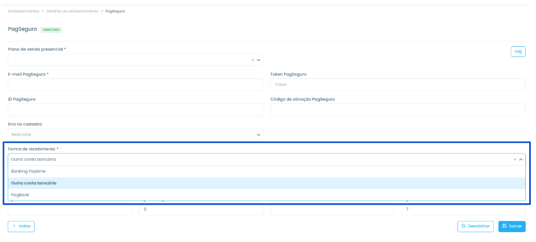
Task: Click the Plano de venda presencial combo box
Action: pyautogui.click(x=136, y=60)
